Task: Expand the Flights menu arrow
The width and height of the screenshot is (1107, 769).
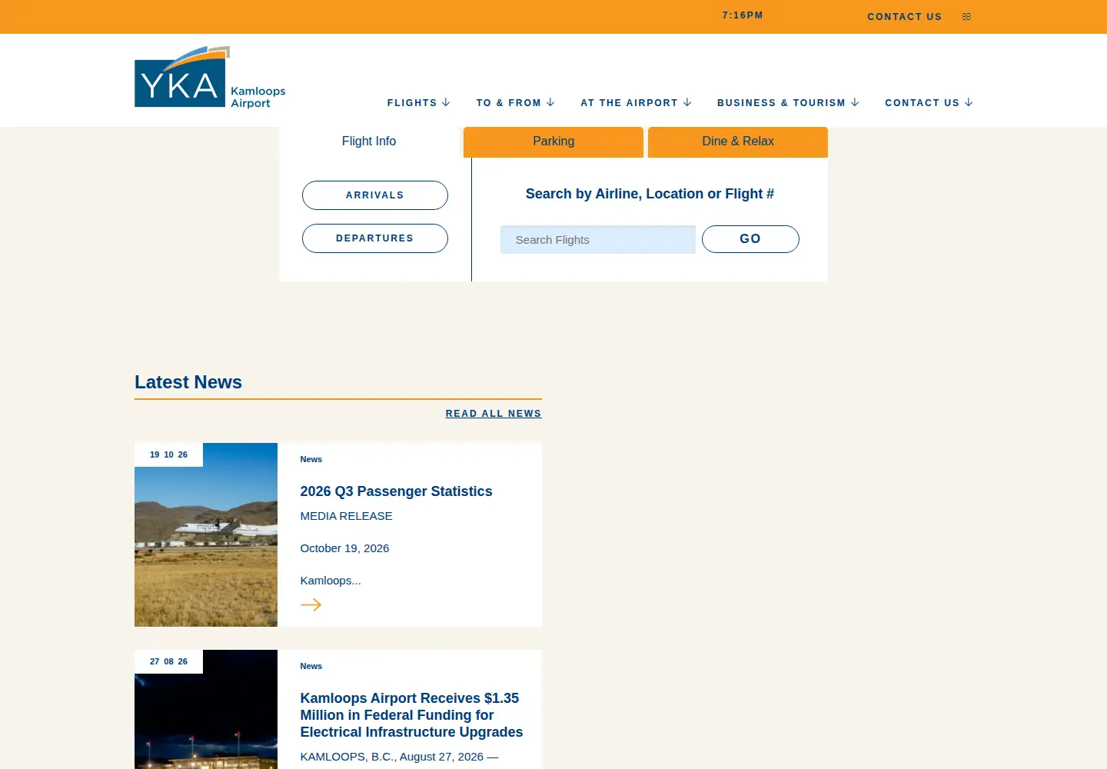Action: click(x=446, y=102)
